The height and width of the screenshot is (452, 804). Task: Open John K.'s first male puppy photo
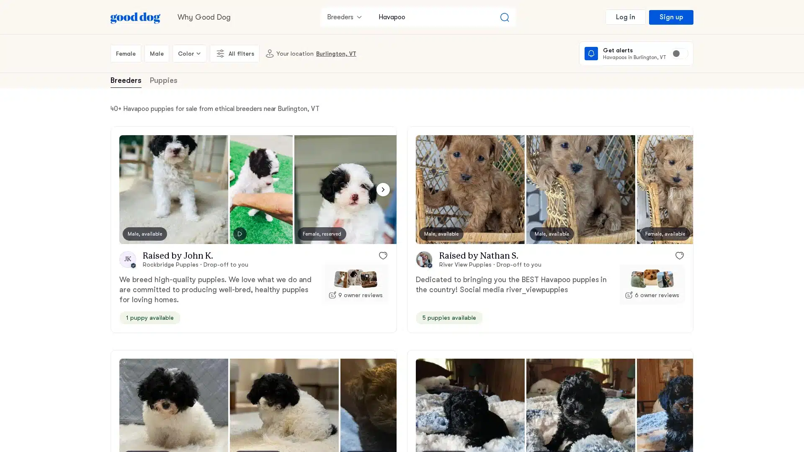[x=174, y=190]
